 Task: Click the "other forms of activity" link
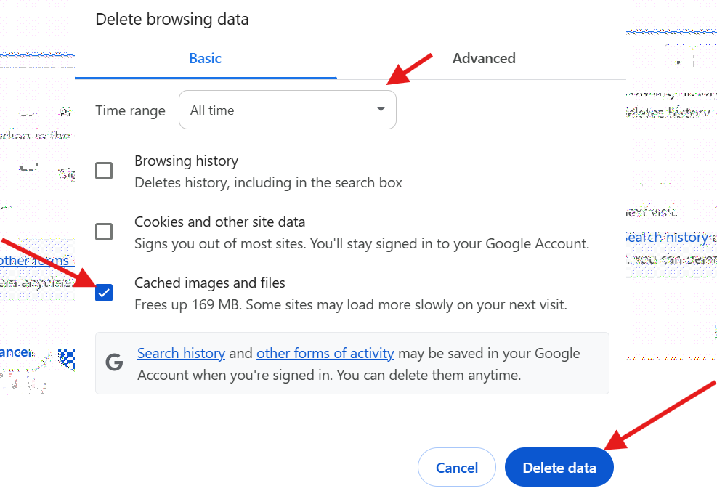[325, 353]
